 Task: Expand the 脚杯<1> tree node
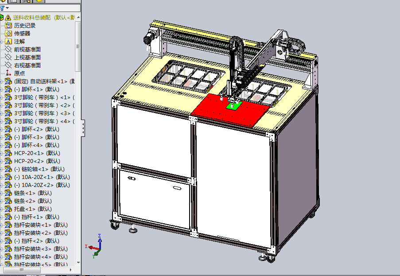(x=1, y=89)
